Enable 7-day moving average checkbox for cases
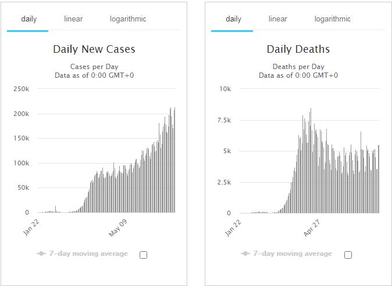Viewport: 392px width, 286px height. click(144, 255)
